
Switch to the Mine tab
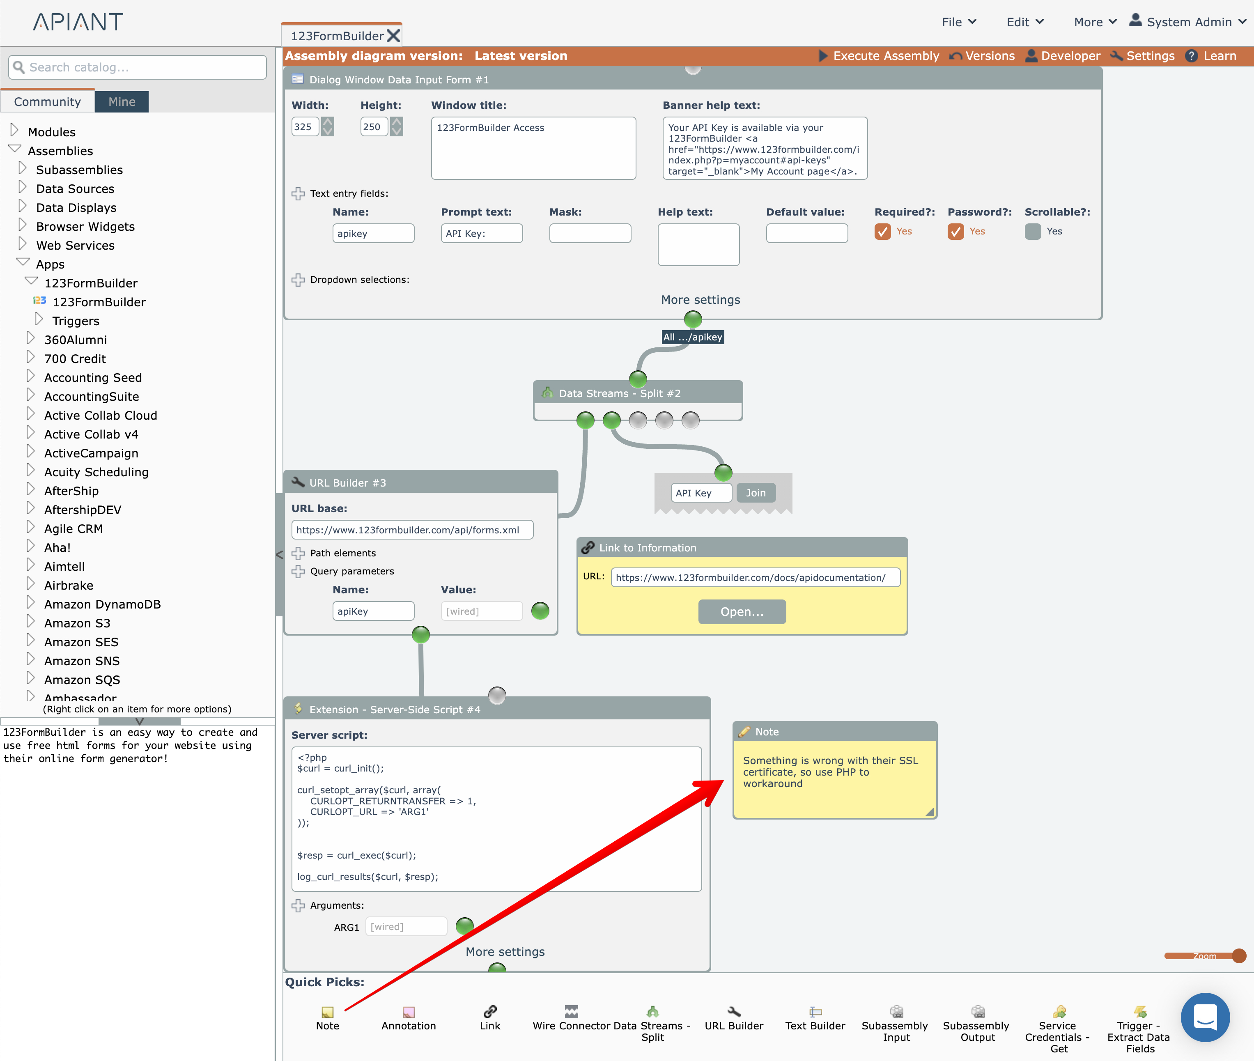coord(122,102)
